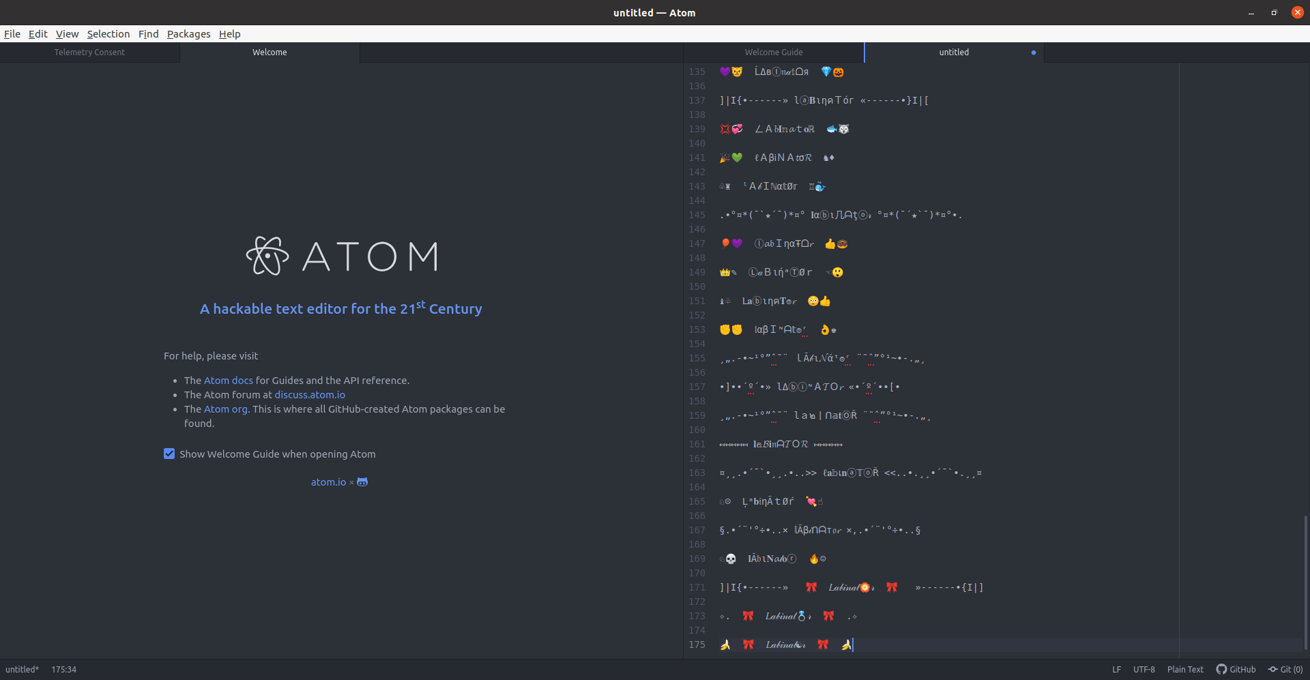Click the last banana emoji on line 175
Image resolution: width=1310 pixels, height=680 pixels.
[x=846, y=645]
